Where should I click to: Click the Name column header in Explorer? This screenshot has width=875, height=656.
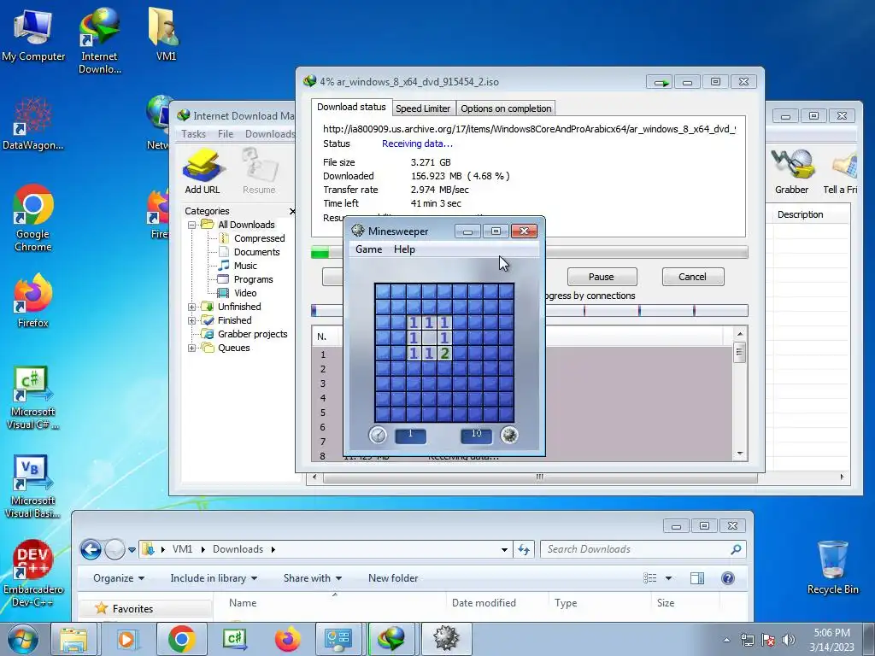pos(243,603)
